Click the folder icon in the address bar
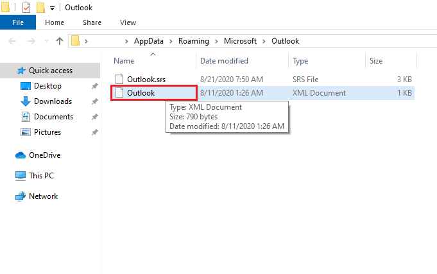 click(75, 41)
